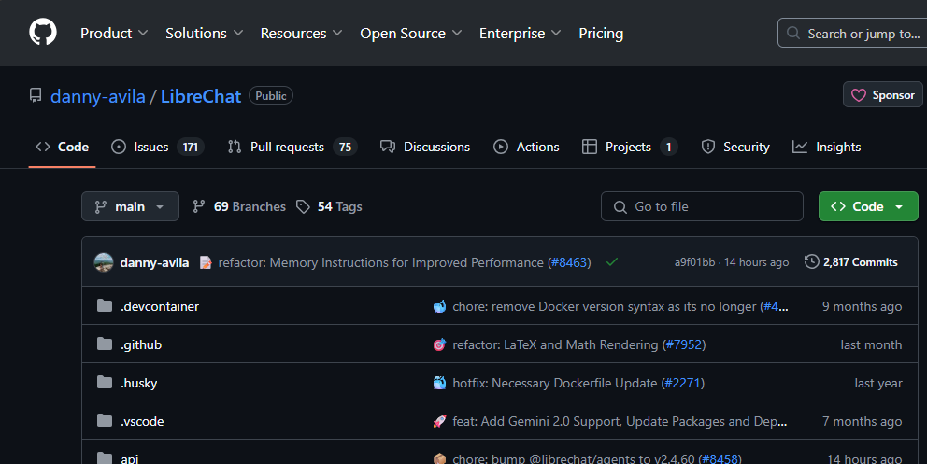This screenshot has width=927, height=464.
Task: Click the tag icon next to 54 Tags
Action: click(x=303, y=206)
